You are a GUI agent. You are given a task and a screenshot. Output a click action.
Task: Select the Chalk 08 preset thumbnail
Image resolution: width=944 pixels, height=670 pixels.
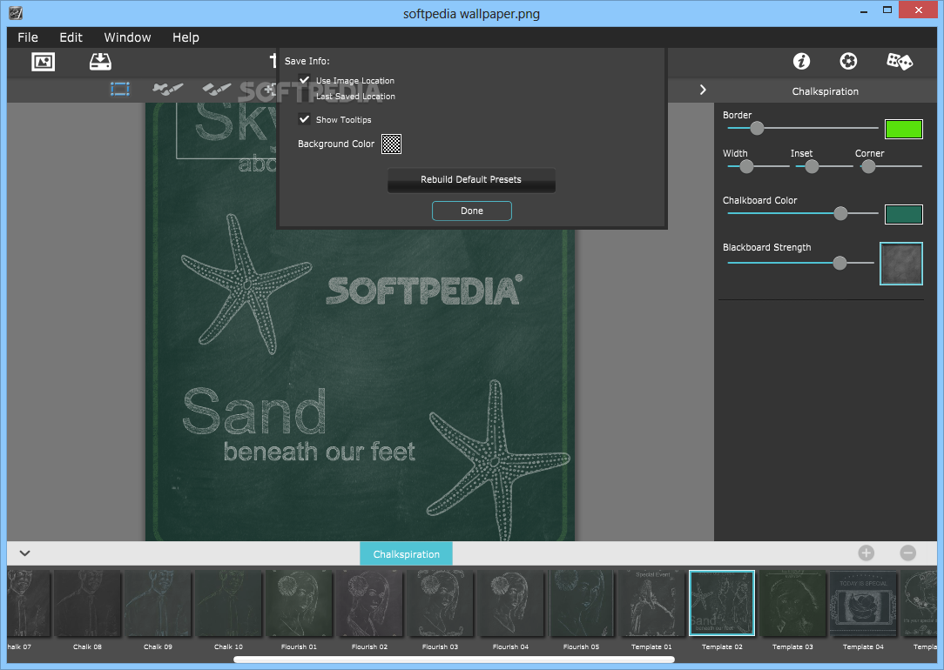[x=87, y=603]
